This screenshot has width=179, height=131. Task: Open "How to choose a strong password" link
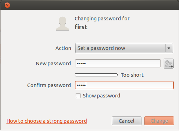(47, 121)
